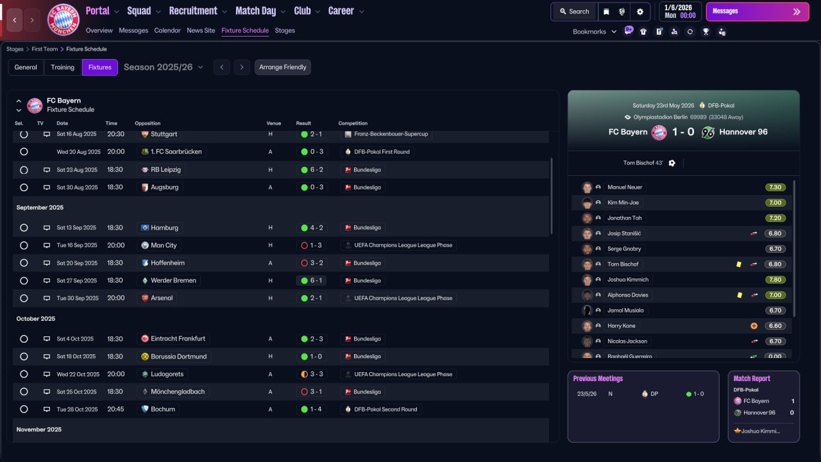Open the Season 2025/26 dropdown

pos(164,67)
